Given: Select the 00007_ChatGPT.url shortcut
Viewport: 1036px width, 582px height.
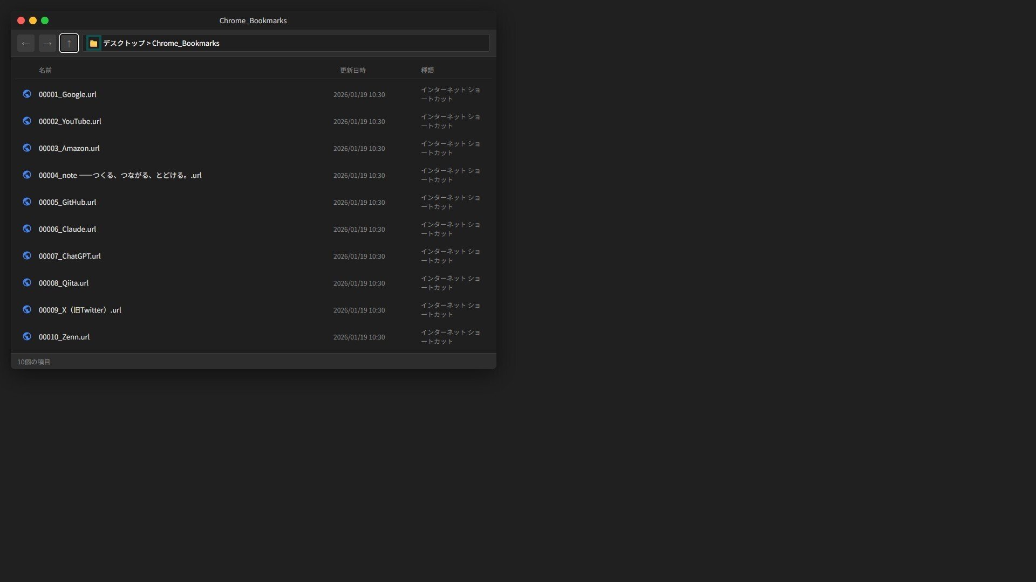Looking at the screenshot, I should pos(70,257).
